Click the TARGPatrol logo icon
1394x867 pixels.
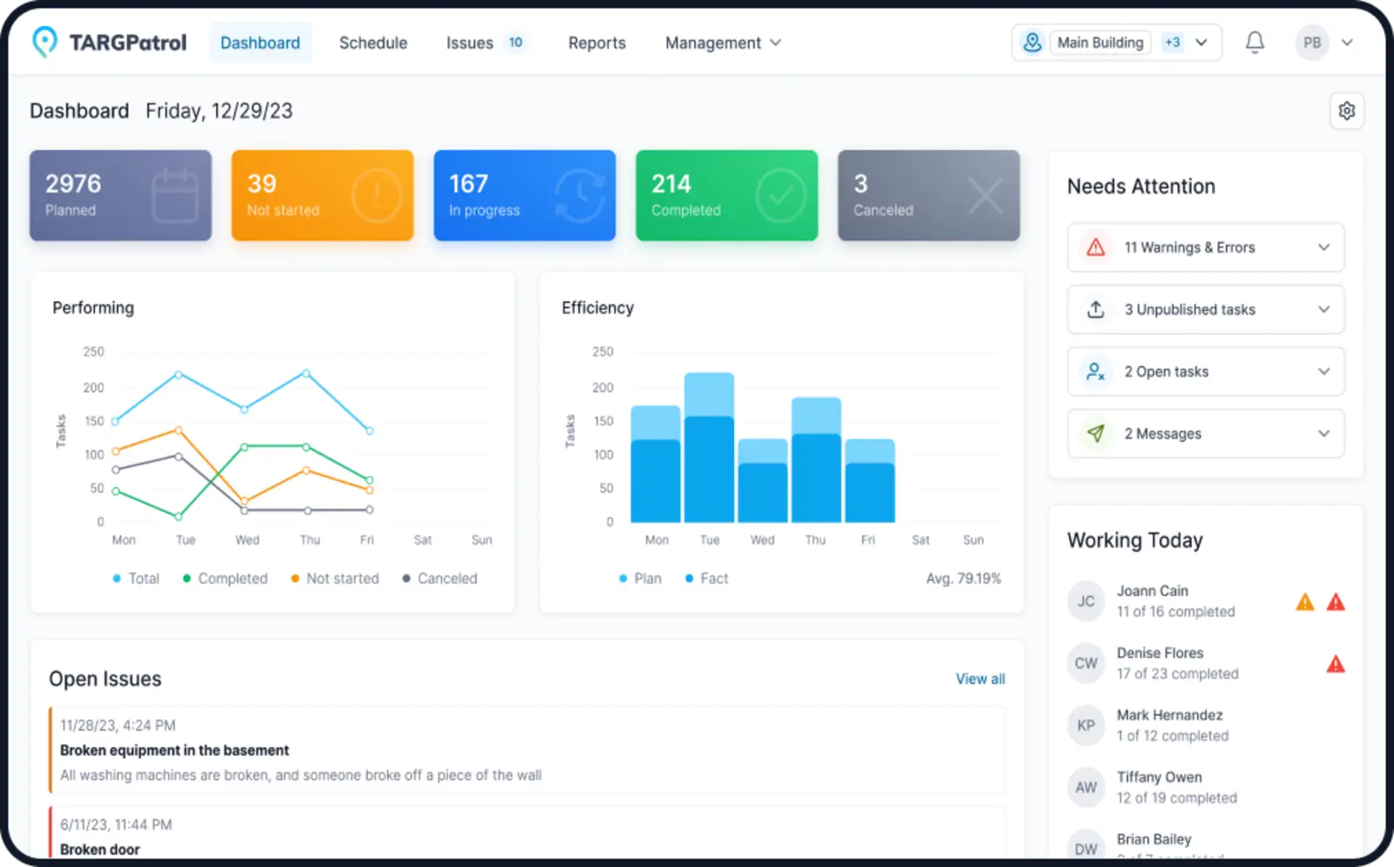tap(45, 42)
